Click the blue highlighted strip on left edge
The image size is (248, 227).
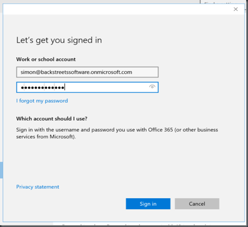[1, 170]
